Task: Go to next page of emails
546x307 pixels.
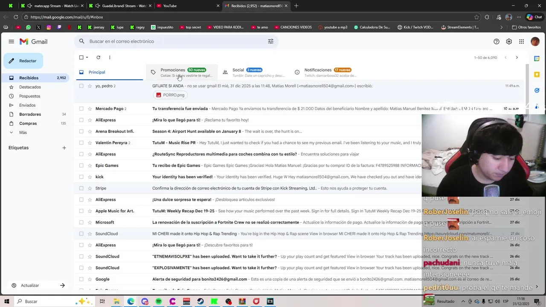Action: (517, 58)
